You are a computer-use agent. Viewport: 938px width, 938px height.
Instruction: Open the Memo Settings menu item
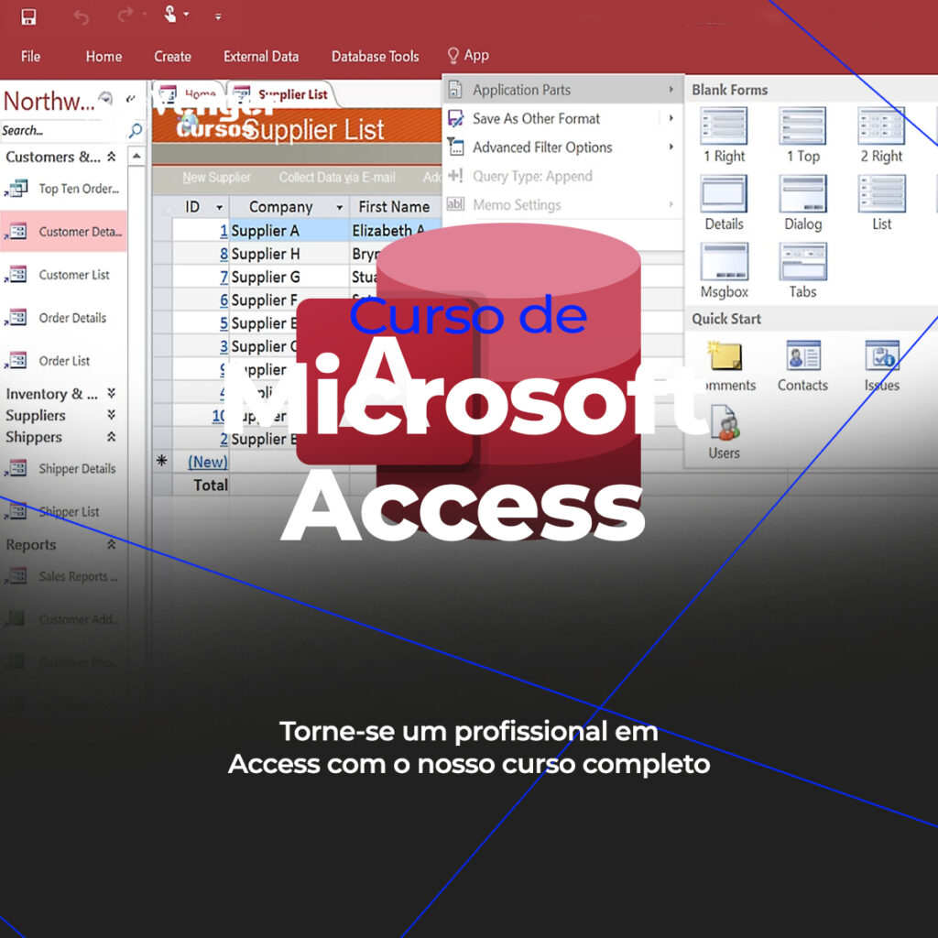point(563,204)
